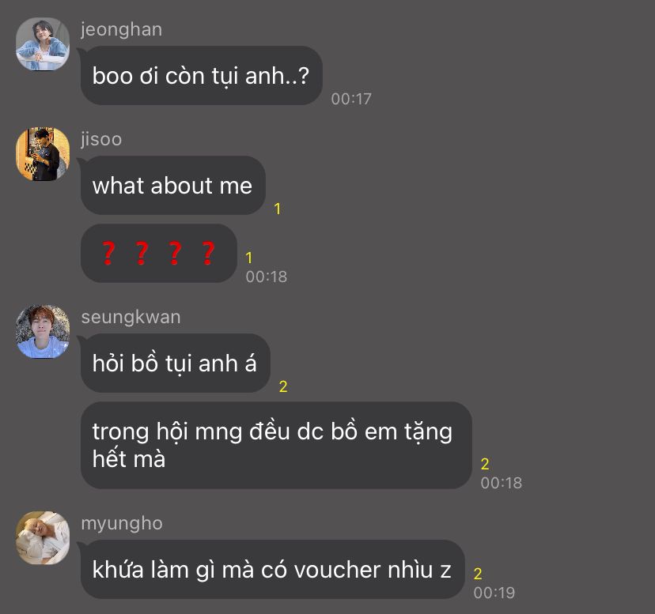Click the 00:17 timestamp
This screenshot has height=614, width=655.
coord(351,99)
